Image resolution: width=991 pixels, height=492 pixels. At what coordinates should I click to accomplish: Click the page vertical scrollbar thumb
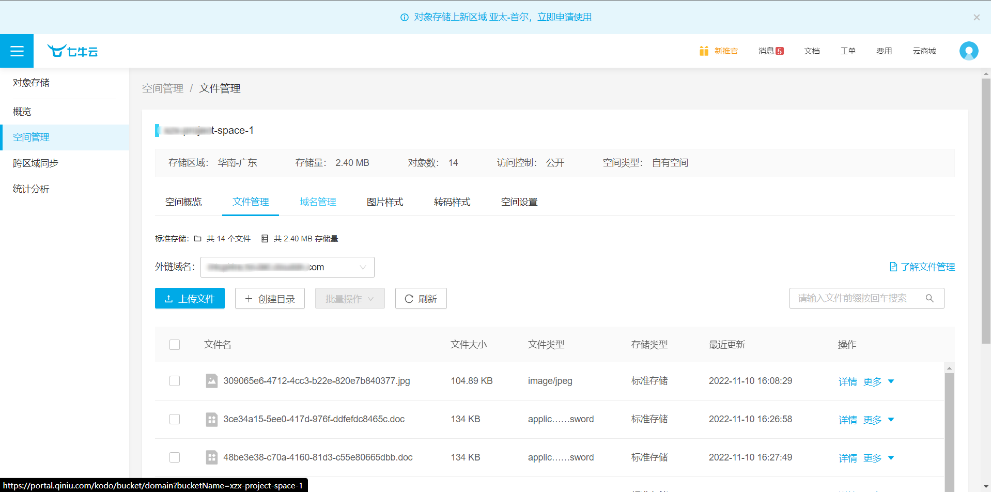coord(986,211)
